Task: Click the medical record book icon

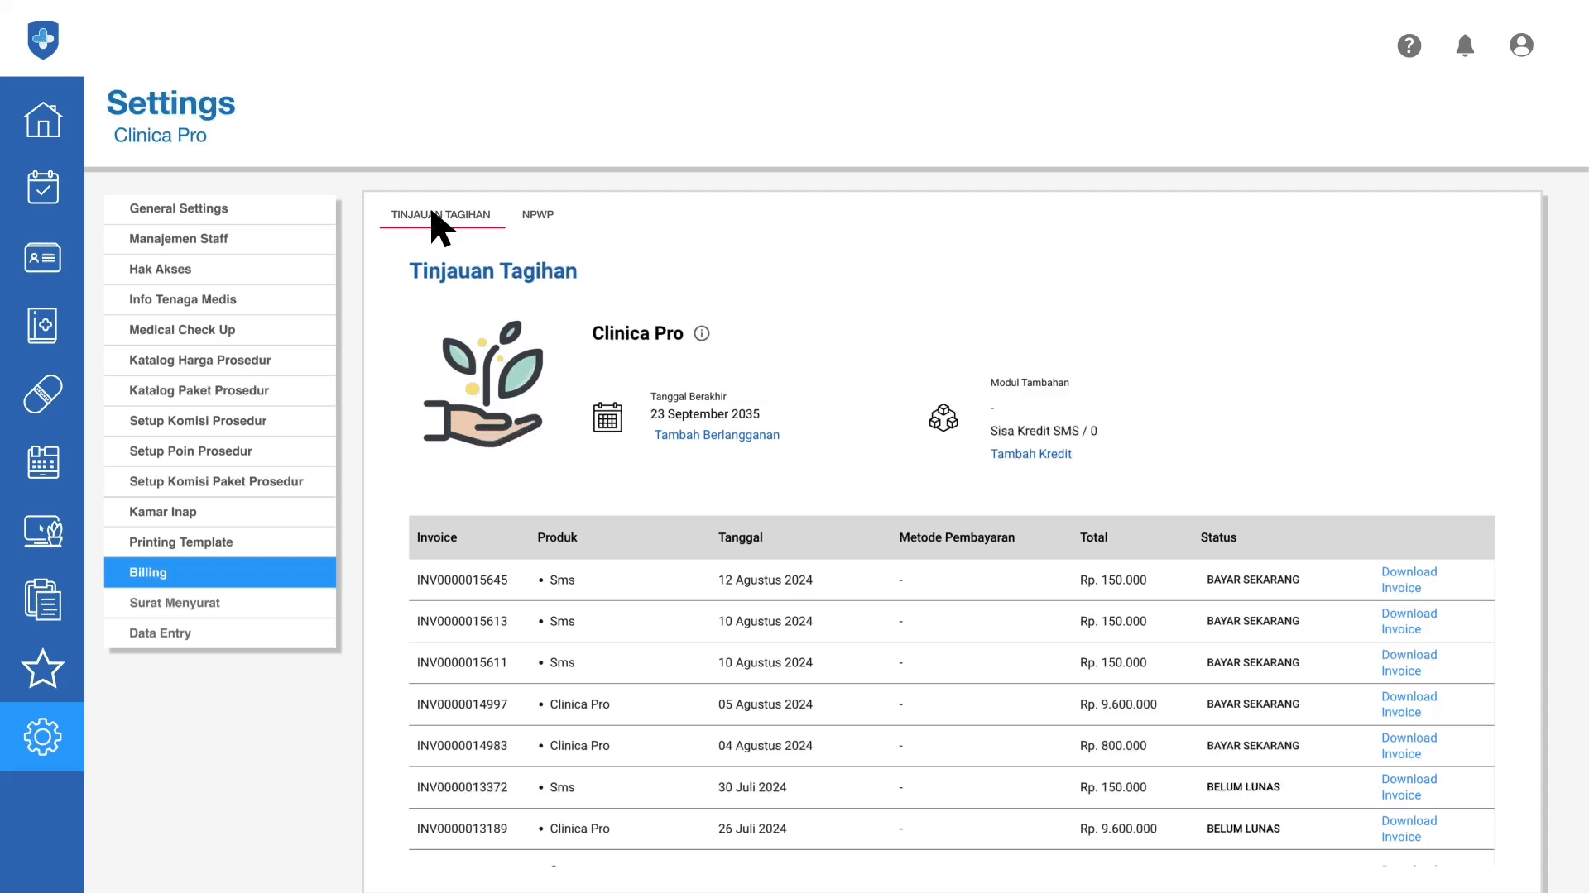Action: point(42,326)
